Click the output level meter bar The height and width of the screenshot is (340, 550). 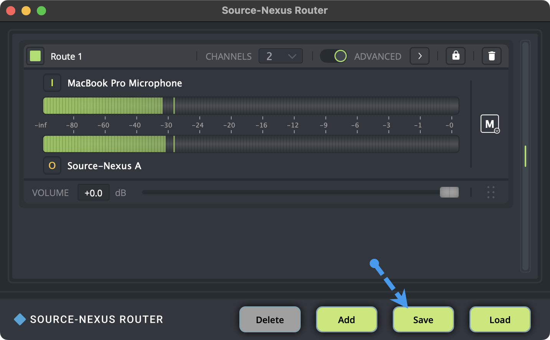pos(251,144)
